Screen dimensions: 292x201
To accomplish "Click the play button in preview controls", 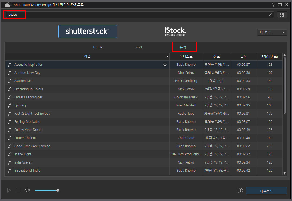I will coord(9,190).
